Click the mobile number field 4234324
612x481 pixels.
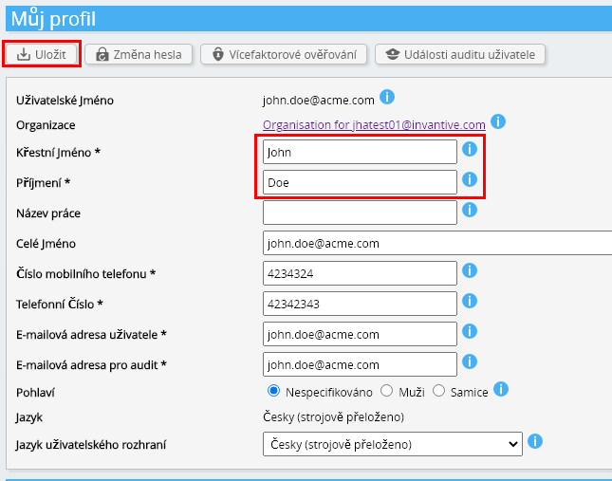(x=360, y=273)
